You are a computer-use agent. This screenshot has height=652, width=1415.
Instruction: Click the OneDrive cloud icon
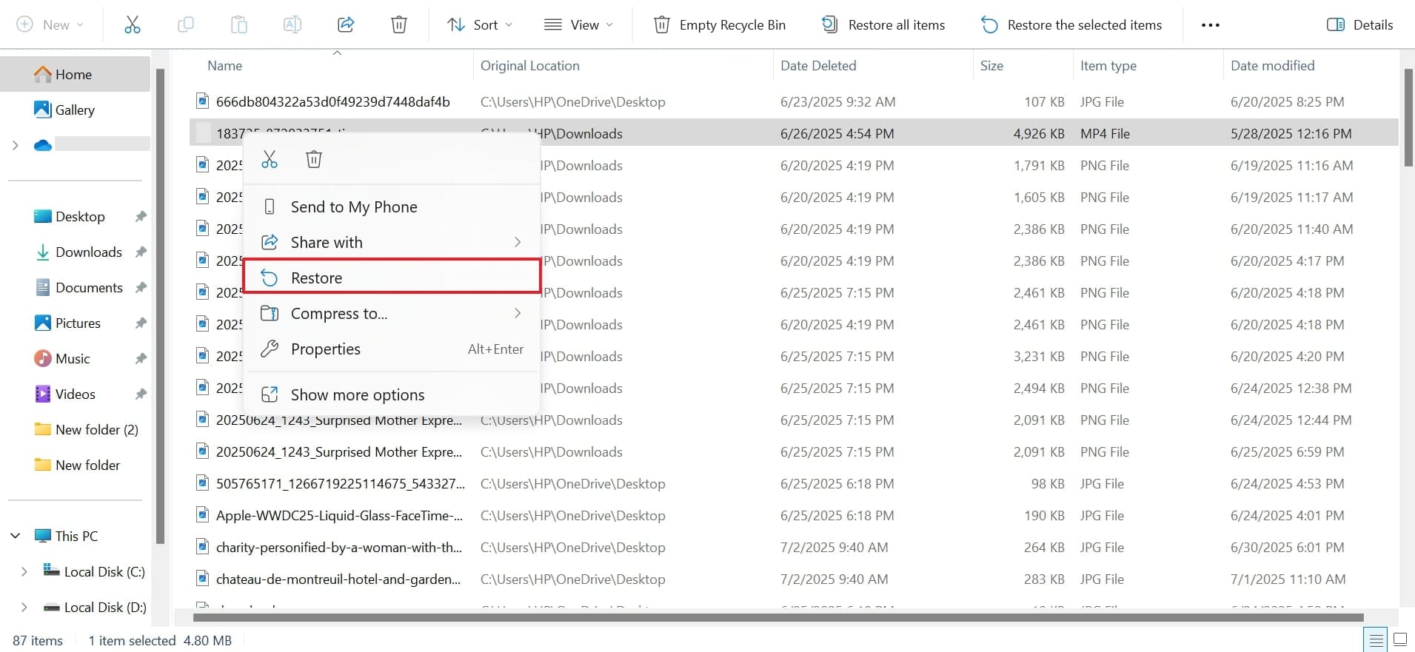pyautogui.click(x=43, y=145)
